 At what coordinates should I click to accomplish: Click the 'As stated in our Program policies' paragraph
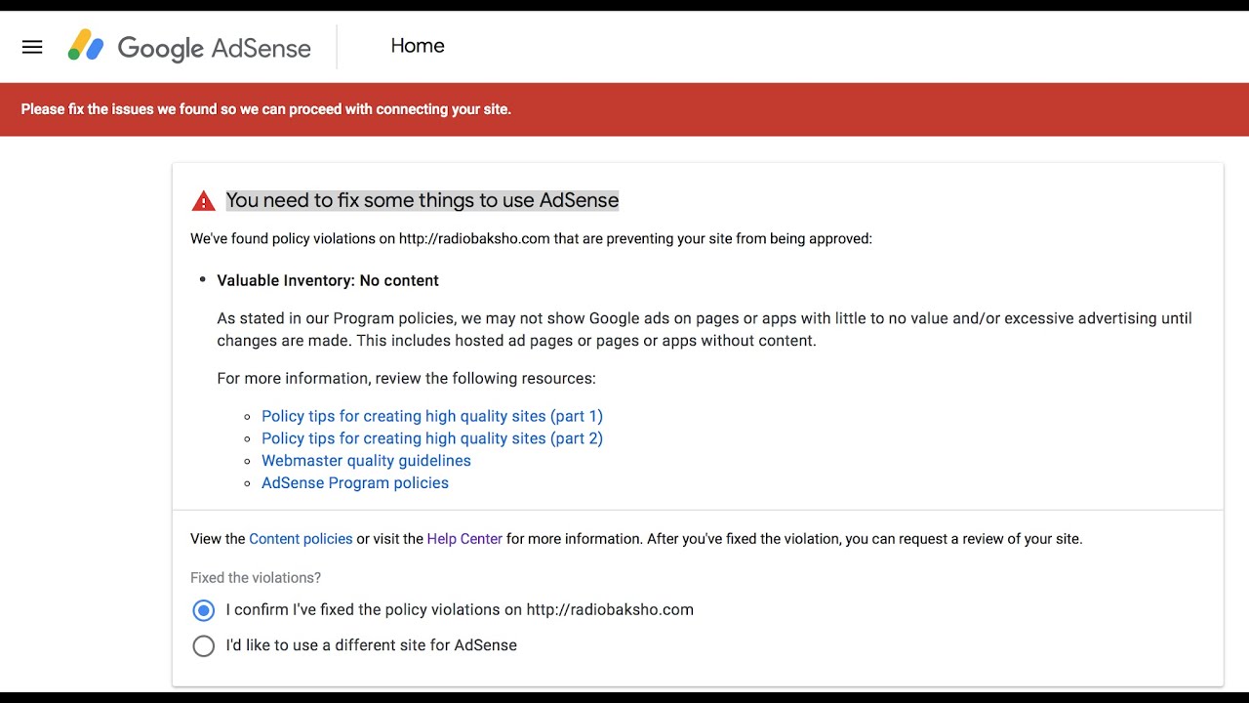(705, 329)
